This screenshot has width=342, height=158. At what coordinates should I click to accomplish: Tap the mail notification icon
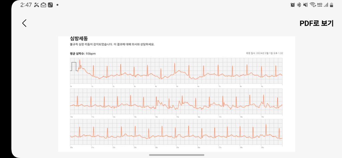pos(43,5)
